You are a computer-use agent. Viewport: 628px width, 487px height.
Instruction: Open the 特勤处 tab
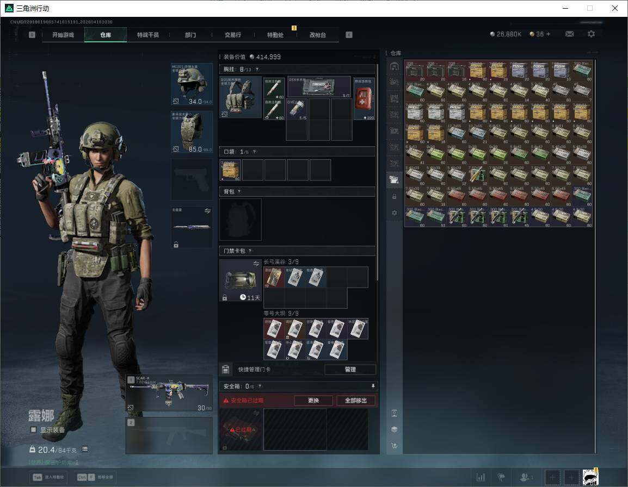pyautogui.click(x=275, y=35)
